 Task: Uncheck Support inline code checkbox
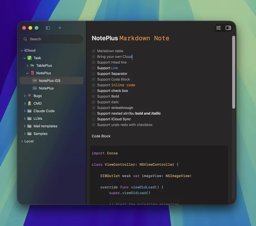coord(93,85)
